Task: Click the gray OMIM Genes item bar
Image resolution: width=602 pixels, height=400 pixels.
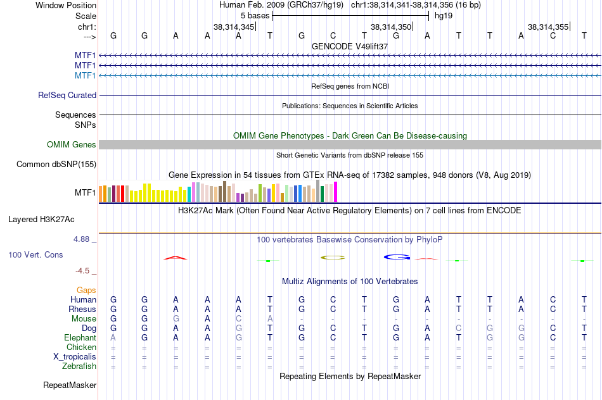Action: (350, 144)
